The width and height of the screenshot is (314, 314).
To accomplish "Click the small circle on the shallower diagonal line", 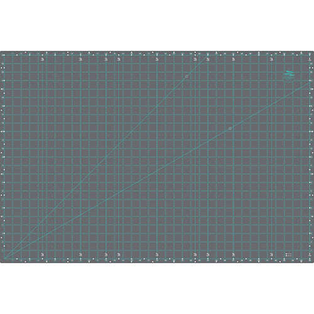I will pyautogui.click(x=230, y=128).
